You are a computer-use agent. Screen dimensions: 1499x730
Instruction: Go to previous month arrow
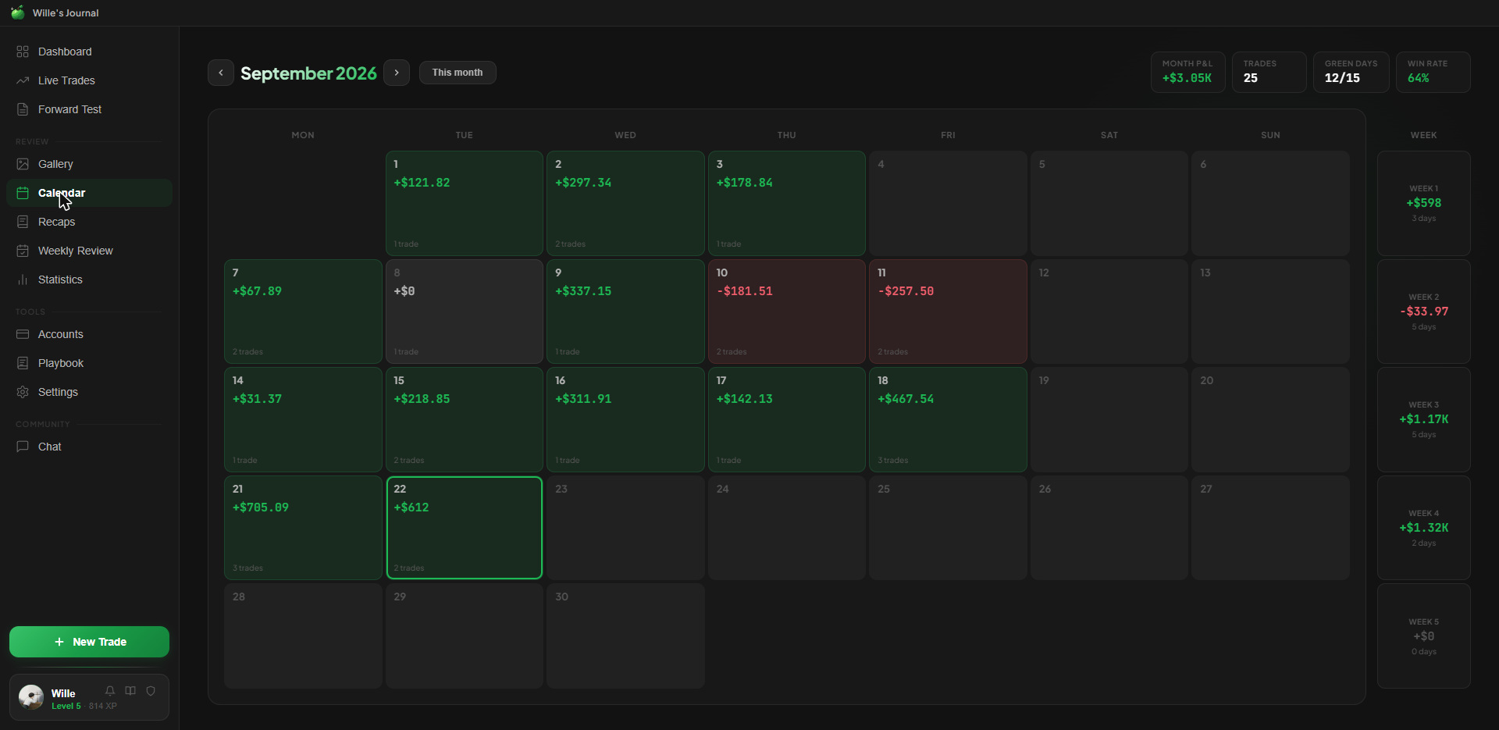(221, 73)
